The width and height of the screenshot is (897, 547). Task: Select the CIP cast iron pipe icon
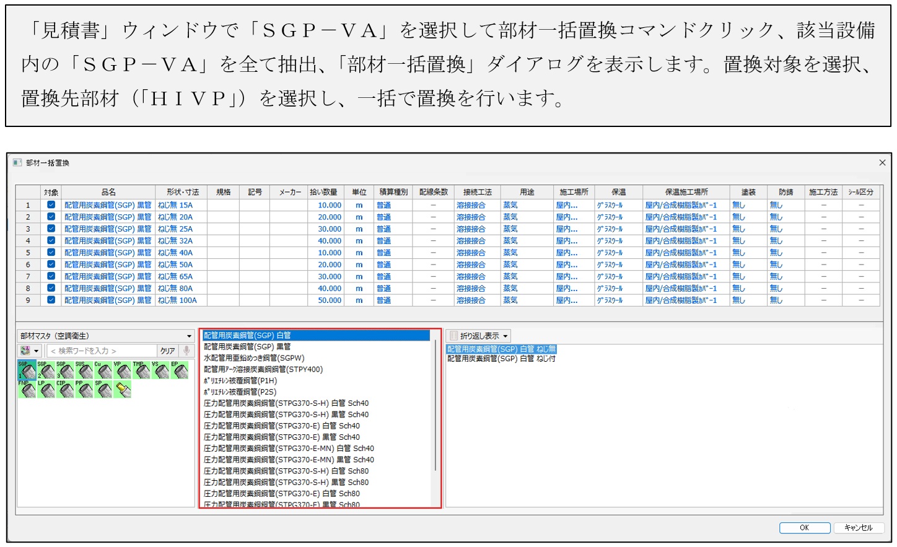click(x=66, y=390)
